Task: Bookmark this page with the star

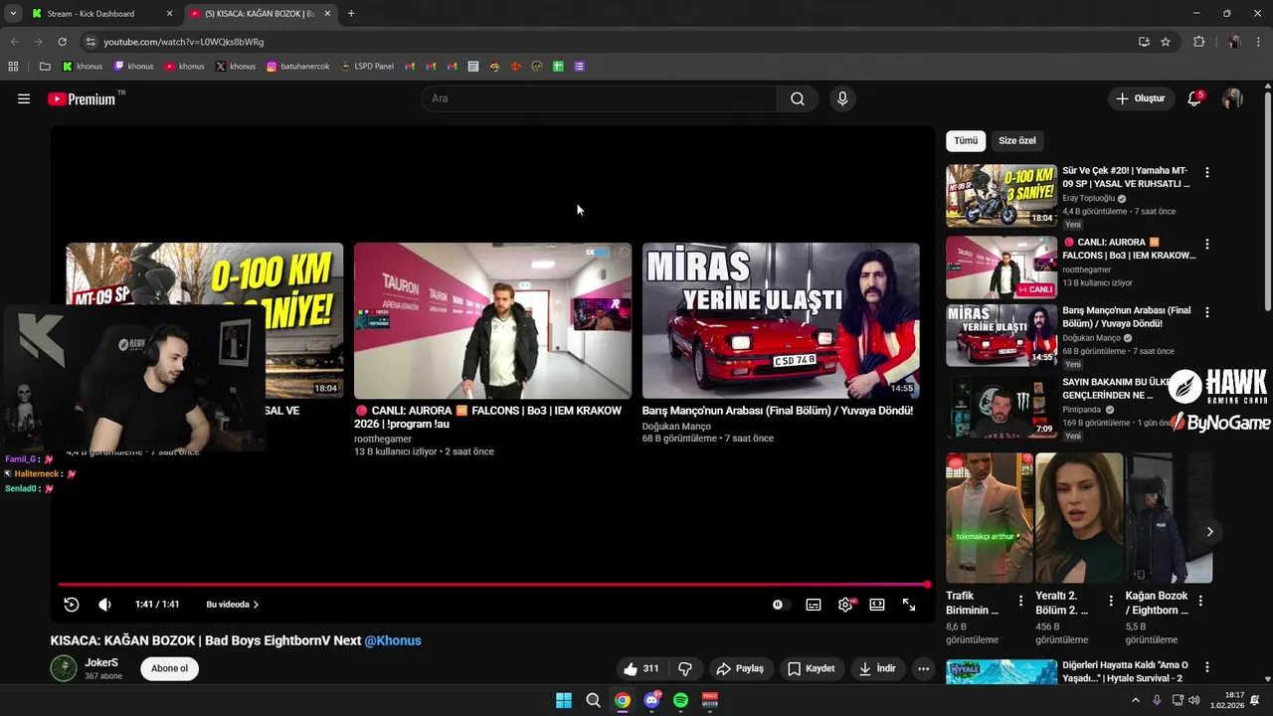Action: click(x=1166, y=42)
